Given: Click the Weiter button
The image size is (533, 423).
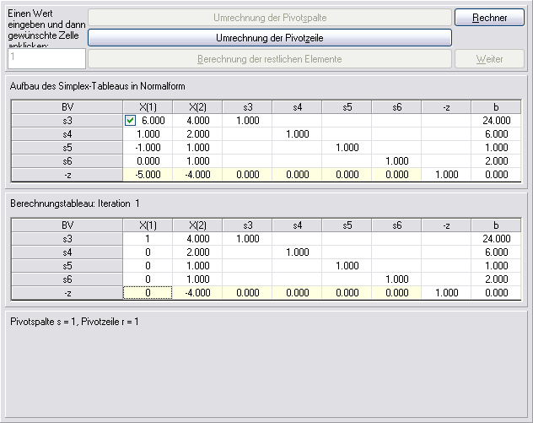Looking at the screenshot, I should [x=490, y=59].
